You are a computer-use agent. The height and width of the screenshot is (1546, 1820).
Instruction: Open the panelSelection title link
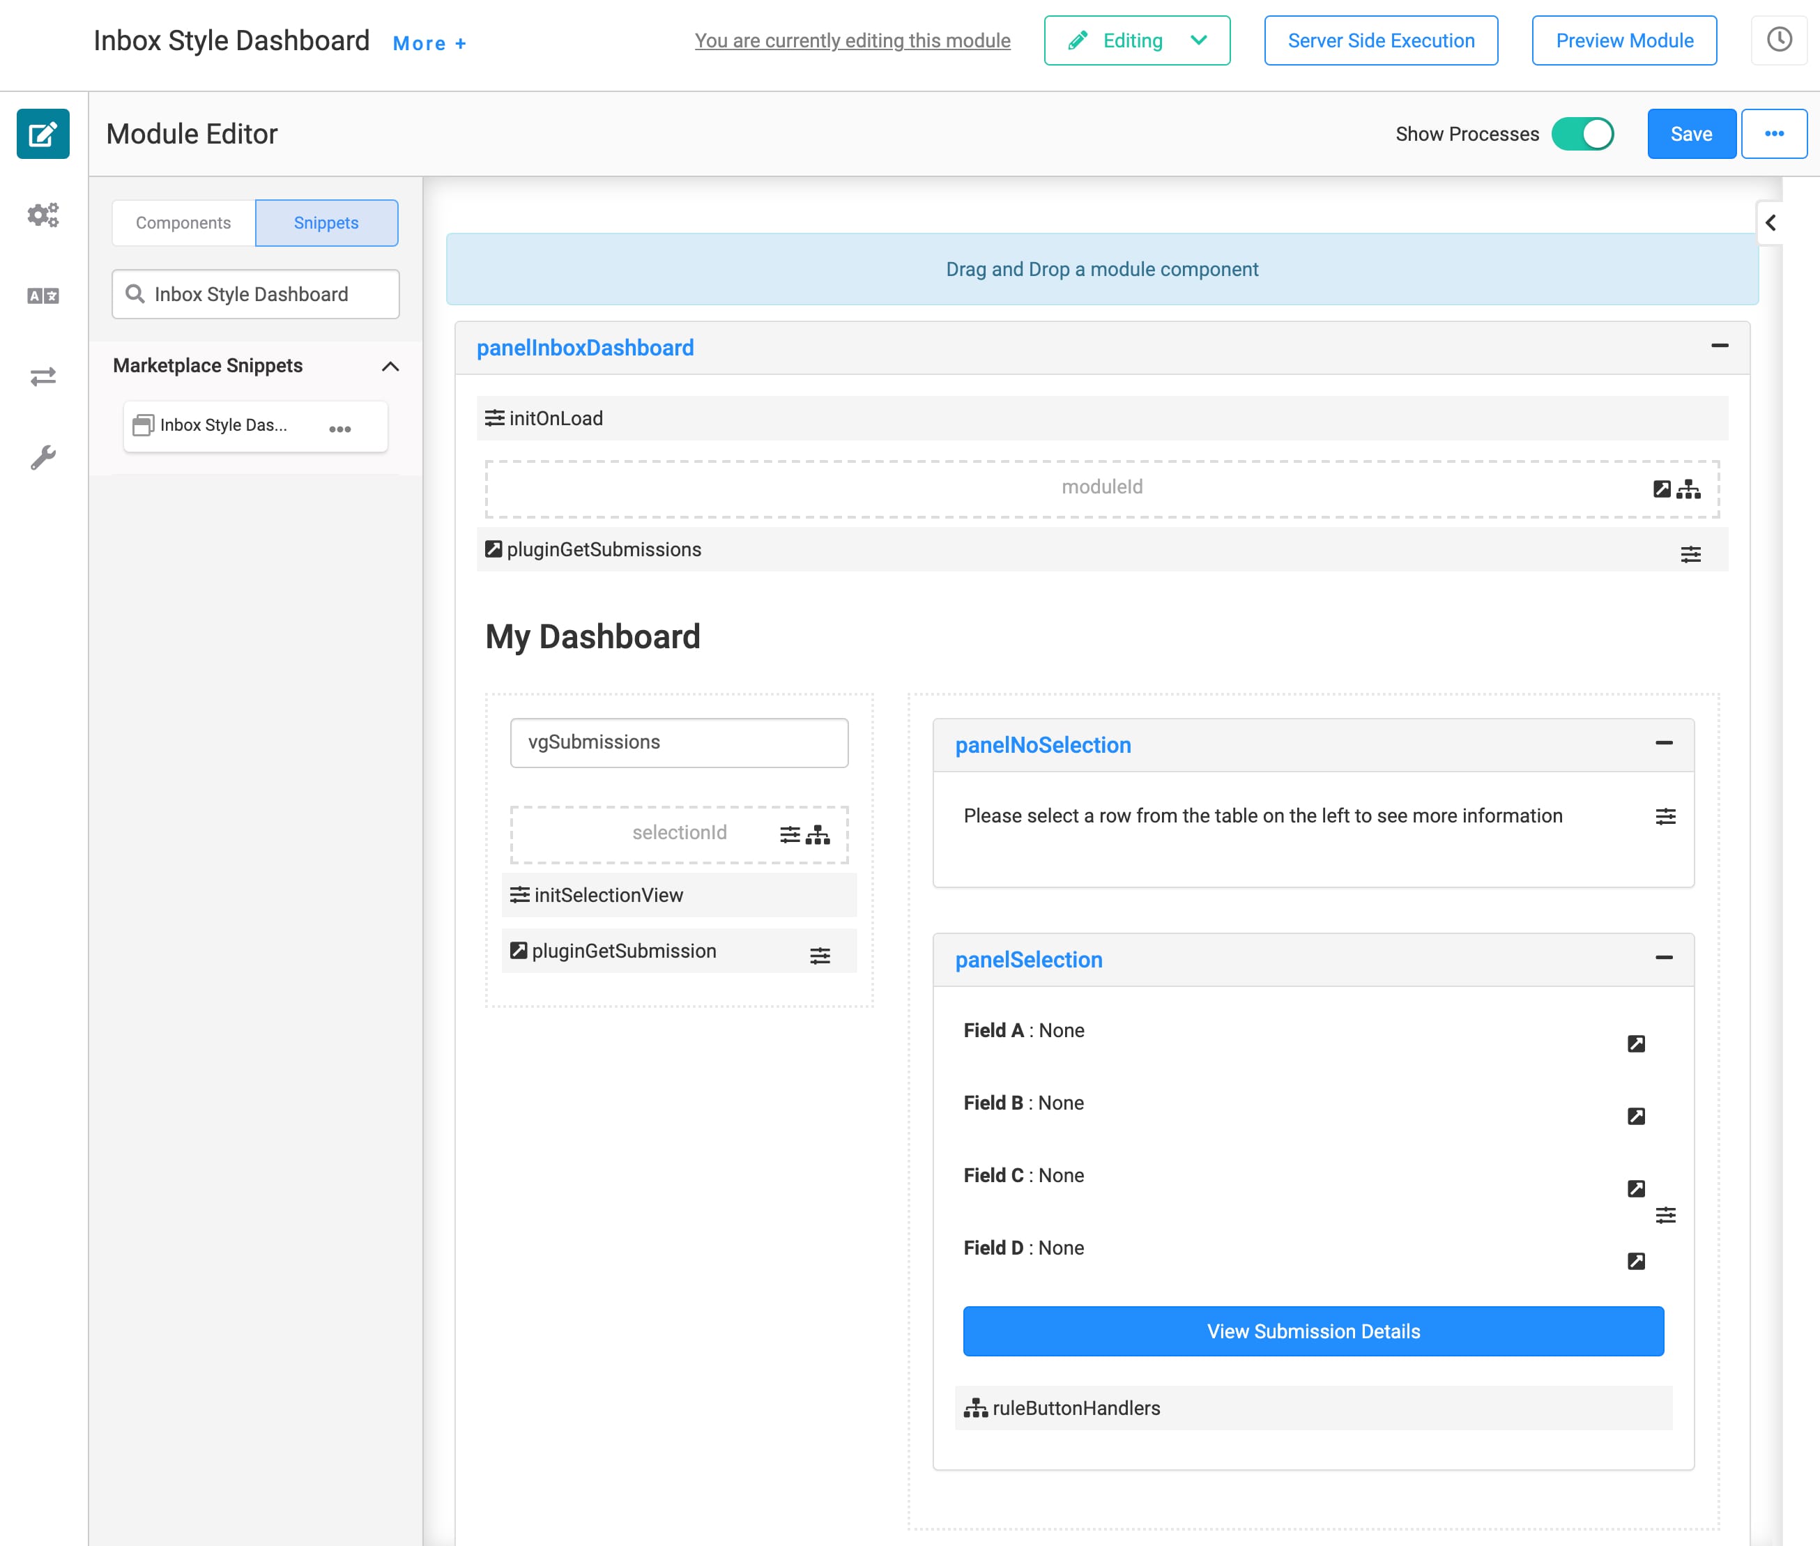click(x=1028, y=960)
